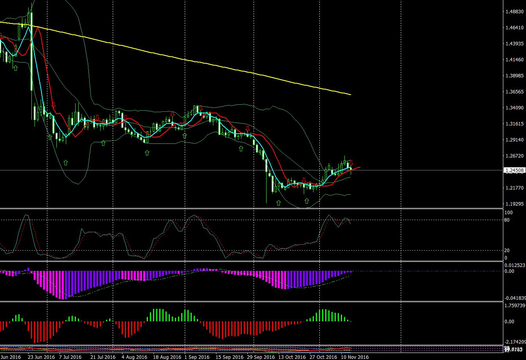Click the 1.26720 price axis label
This screenshot has height=360, width=526.
(x=515, y=156)
